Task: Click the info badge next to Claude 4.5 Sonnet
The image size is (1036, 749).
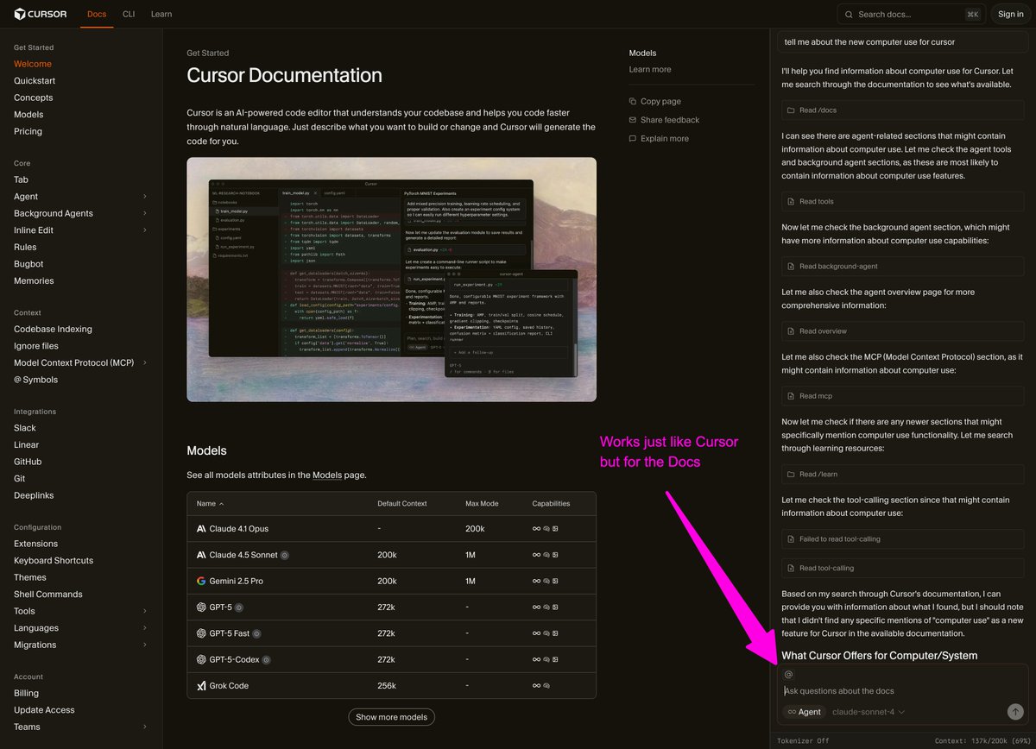Action: (x=285, y=555)
